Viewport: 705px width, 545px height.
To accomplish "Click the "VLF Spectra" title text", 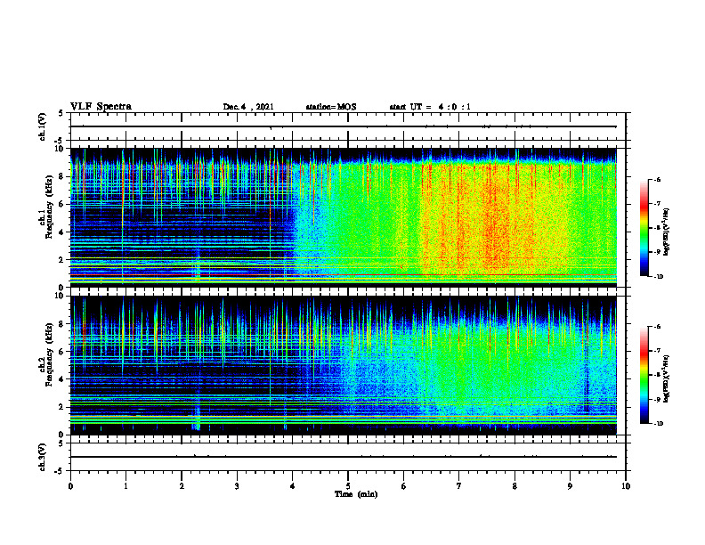I will [101, 107].
